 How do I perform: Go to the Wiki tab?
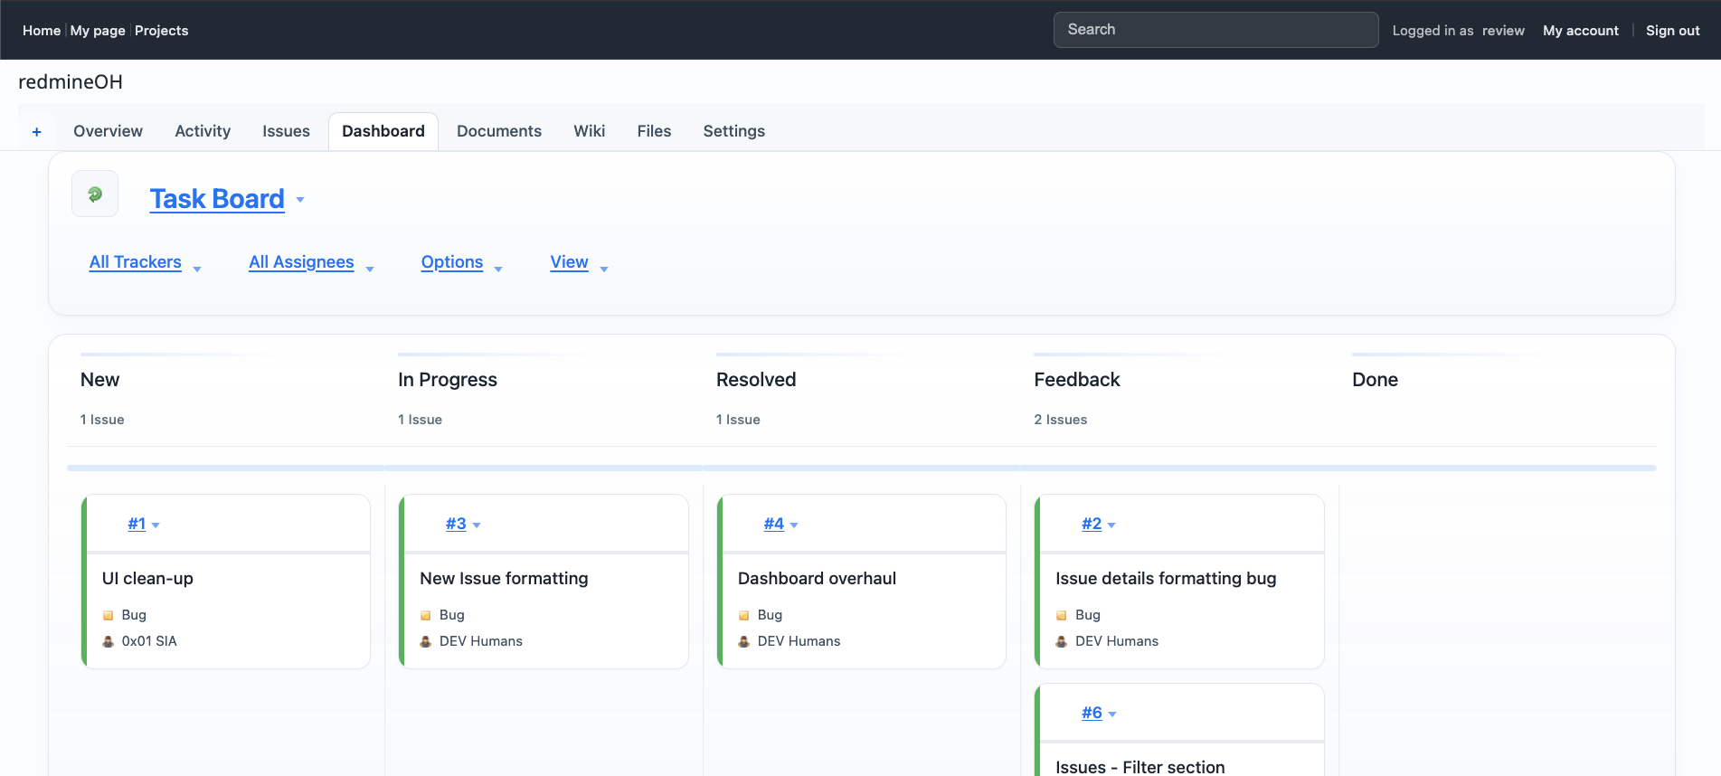(589, 131)
